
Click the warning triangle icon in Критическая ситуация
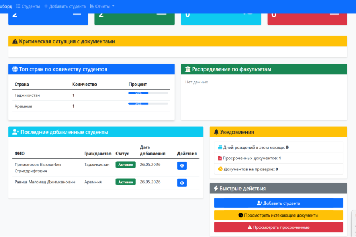point(15,41)
